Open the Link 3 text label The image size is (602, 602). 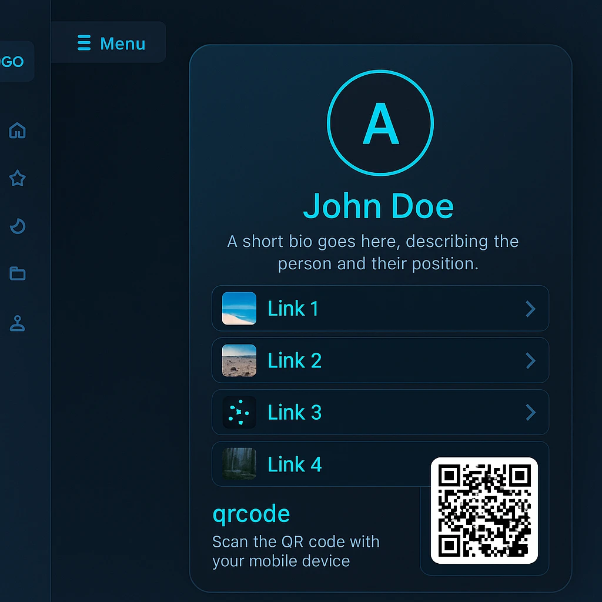tap(295, 413)
